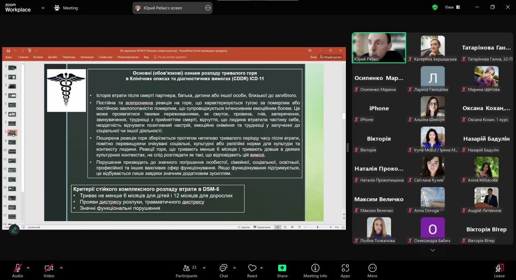Start slide show from status bar icon
The image size is (516, 280).
300,227
